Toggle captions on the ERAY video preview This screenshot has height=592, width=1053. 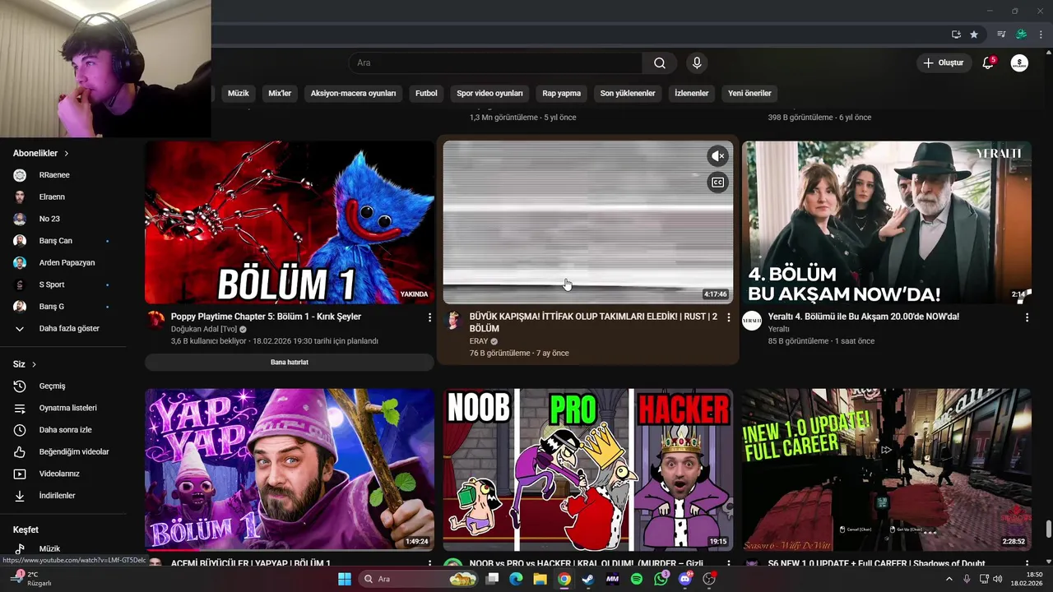point(717,183)
